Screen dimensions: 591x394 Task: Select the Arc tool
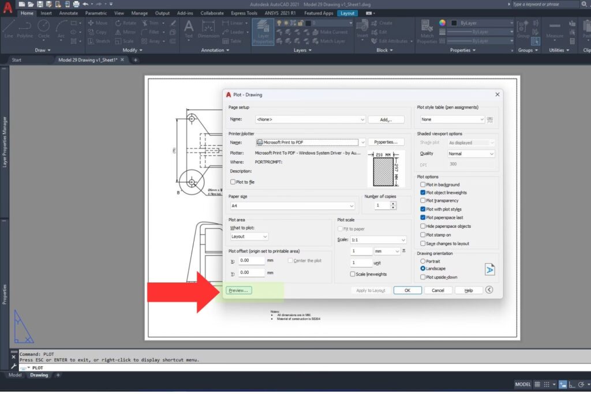61,29
